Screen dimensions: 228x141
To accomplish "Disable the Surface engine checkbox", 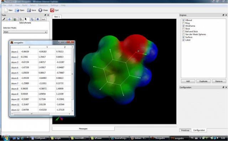I will coord(183,37).
